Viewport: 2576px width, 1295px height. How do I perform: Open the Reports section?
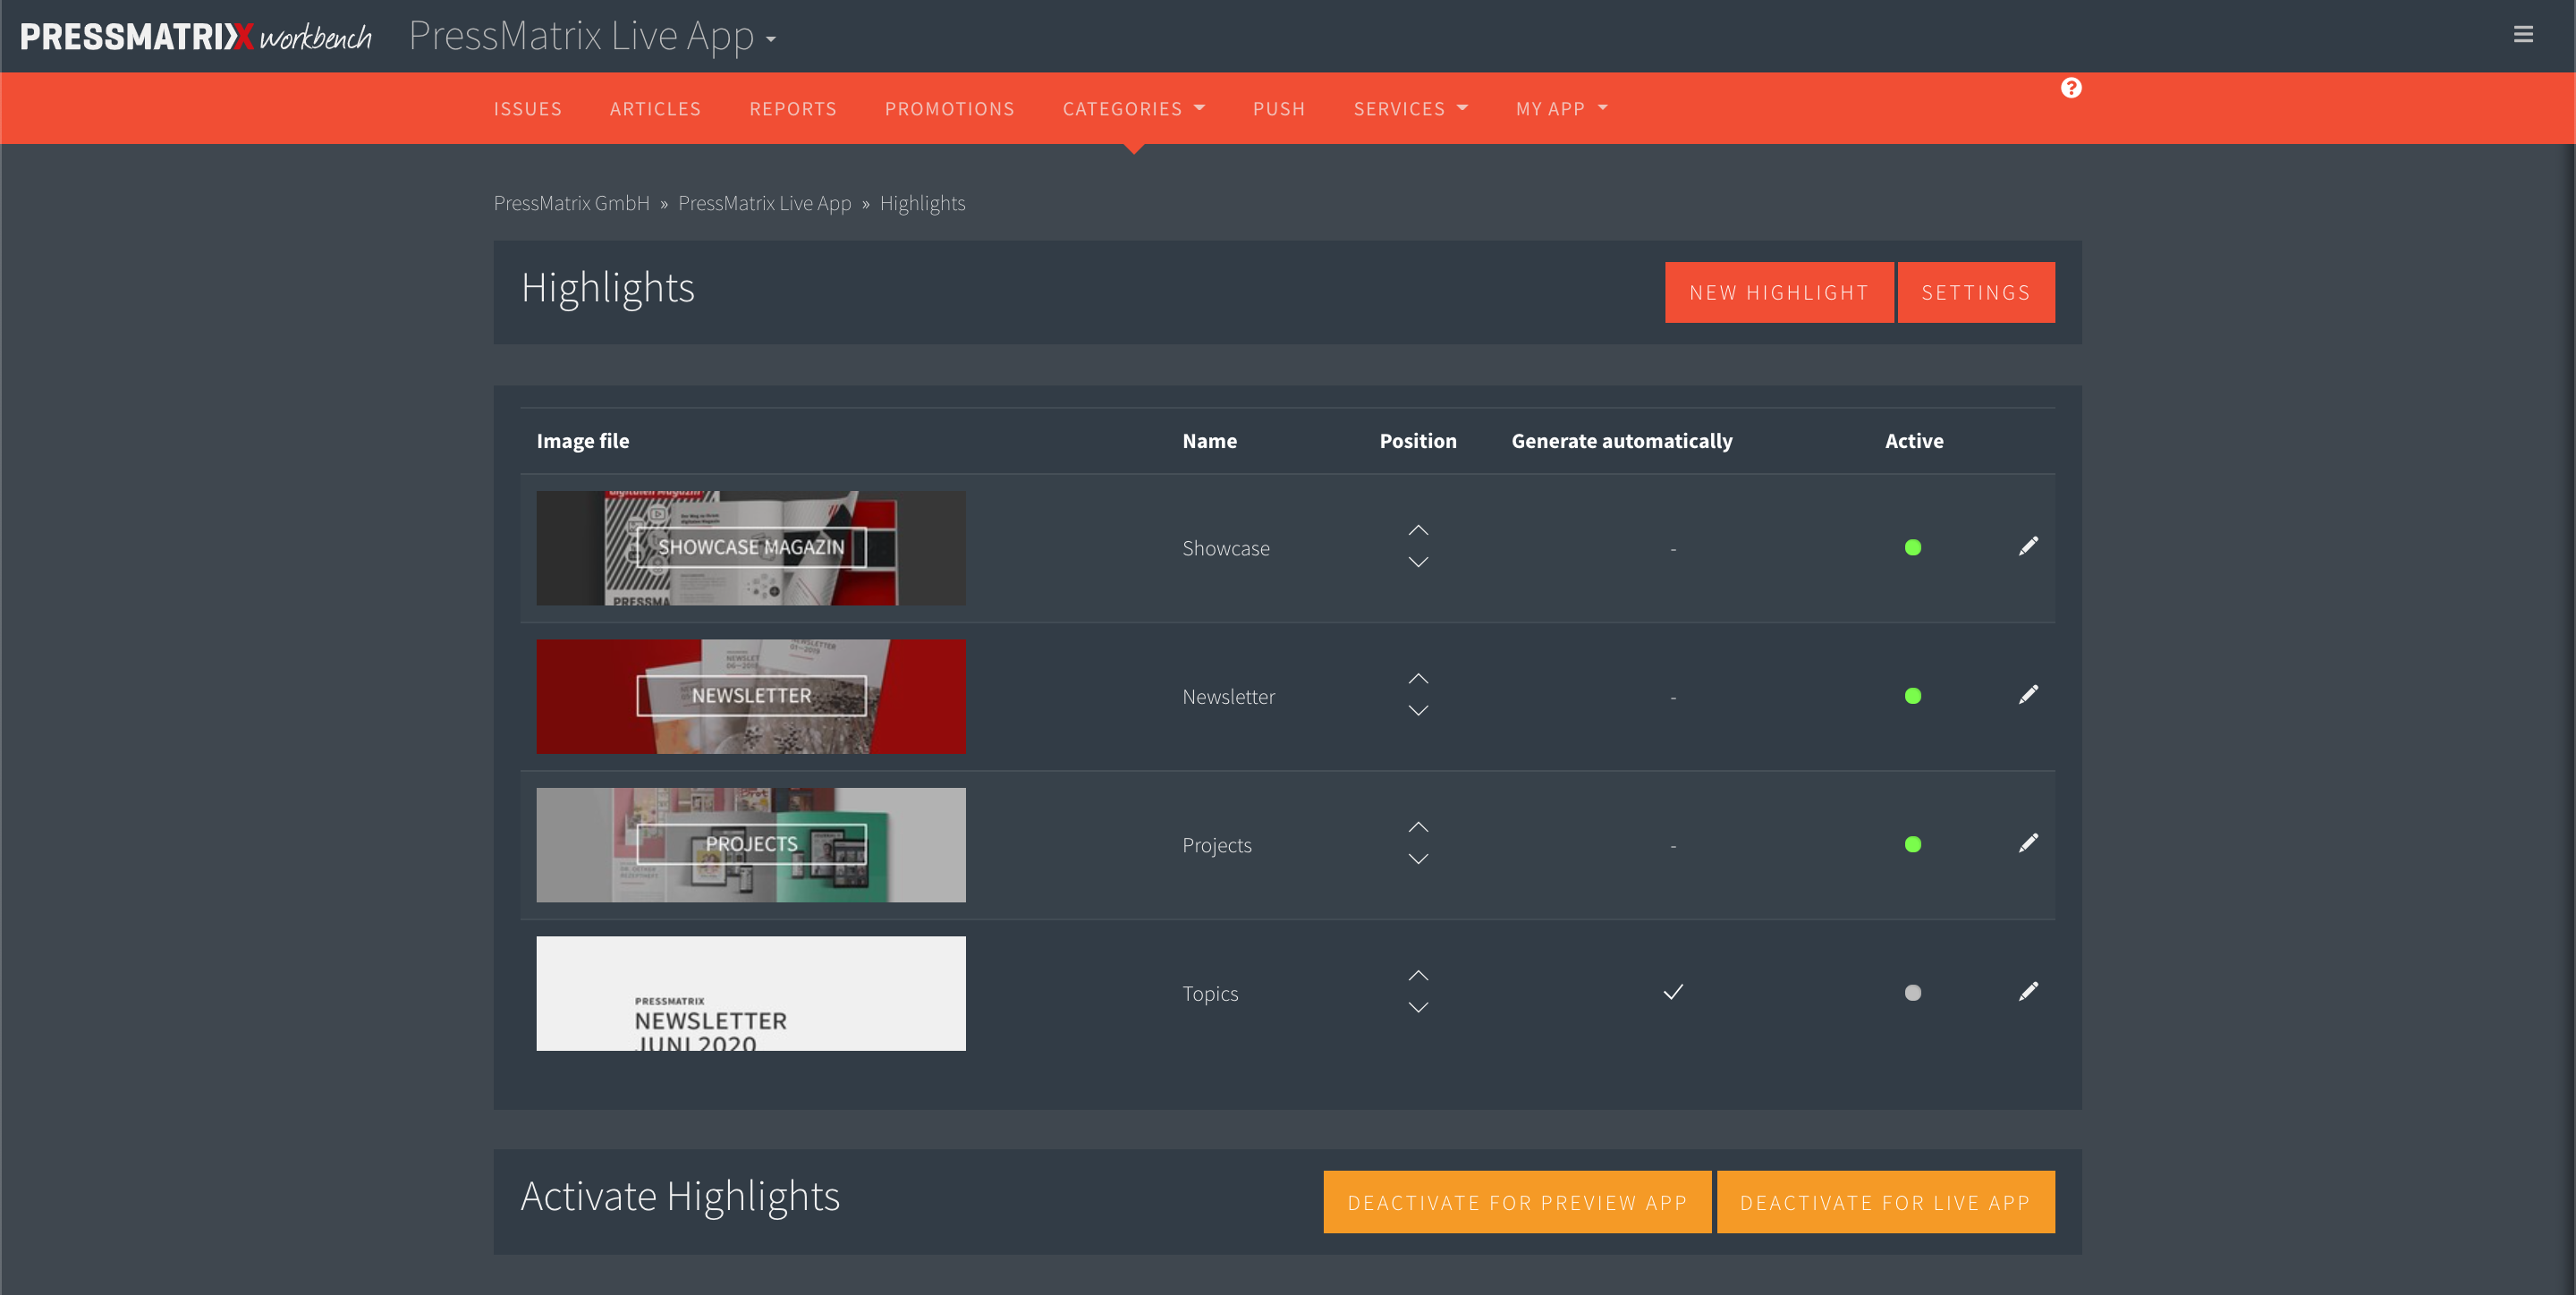pos(793,108)
